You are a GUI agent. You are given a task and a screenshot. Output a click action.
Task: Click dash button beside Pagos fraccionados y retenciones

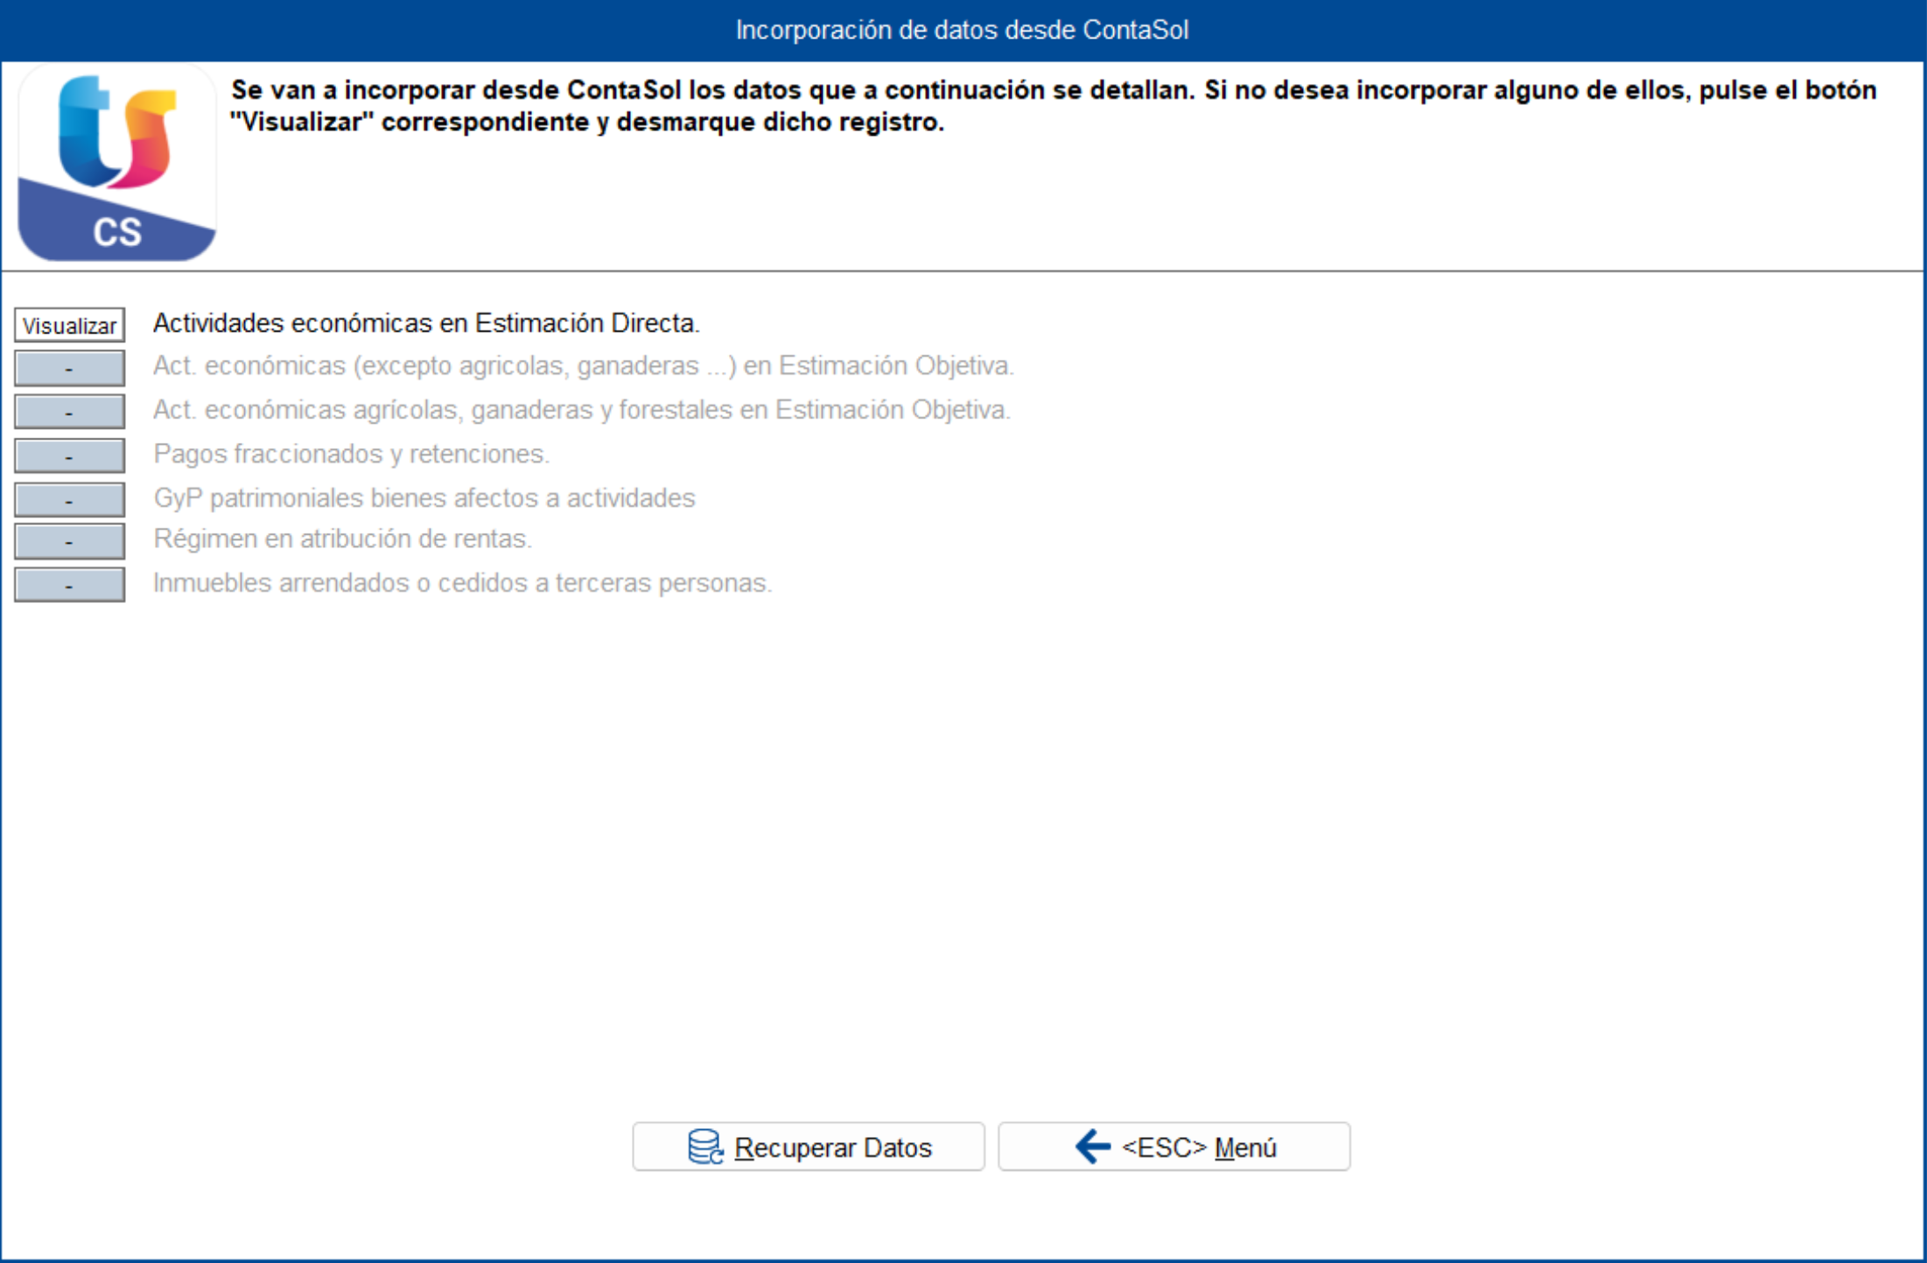pyautogui.click(x=69, y=455)
